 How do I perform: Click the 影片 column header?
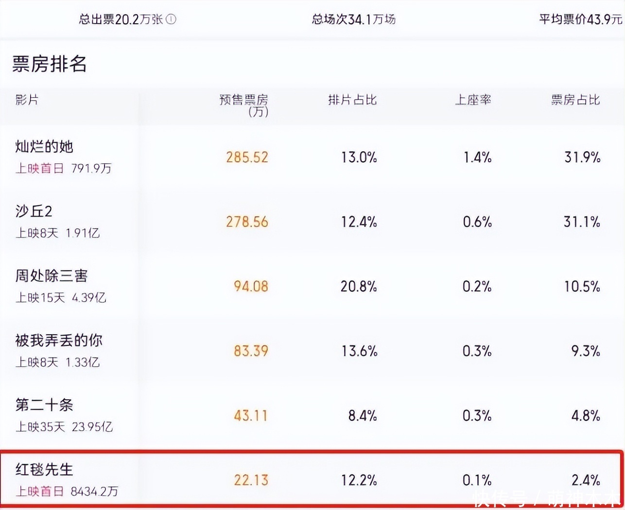(x=27, y=100)
